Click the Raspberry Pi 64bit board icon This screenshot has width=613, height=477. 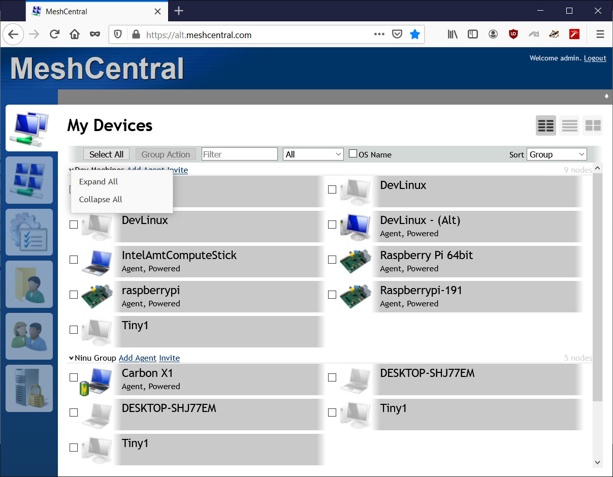(355, 262)
